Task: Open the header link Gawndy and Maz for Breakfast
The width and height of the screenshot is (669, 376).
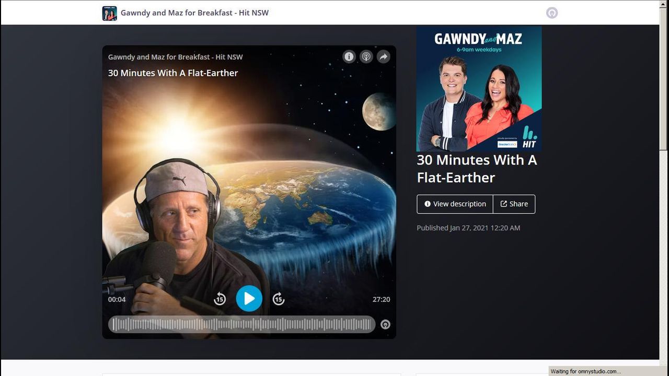Action: [x=194, y=13]
